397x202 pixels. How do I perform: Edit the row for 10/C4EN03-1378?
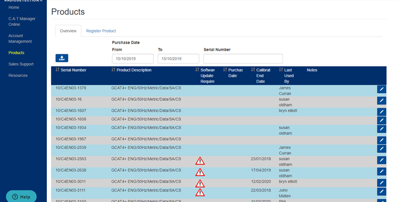click(x=381, y=89)
